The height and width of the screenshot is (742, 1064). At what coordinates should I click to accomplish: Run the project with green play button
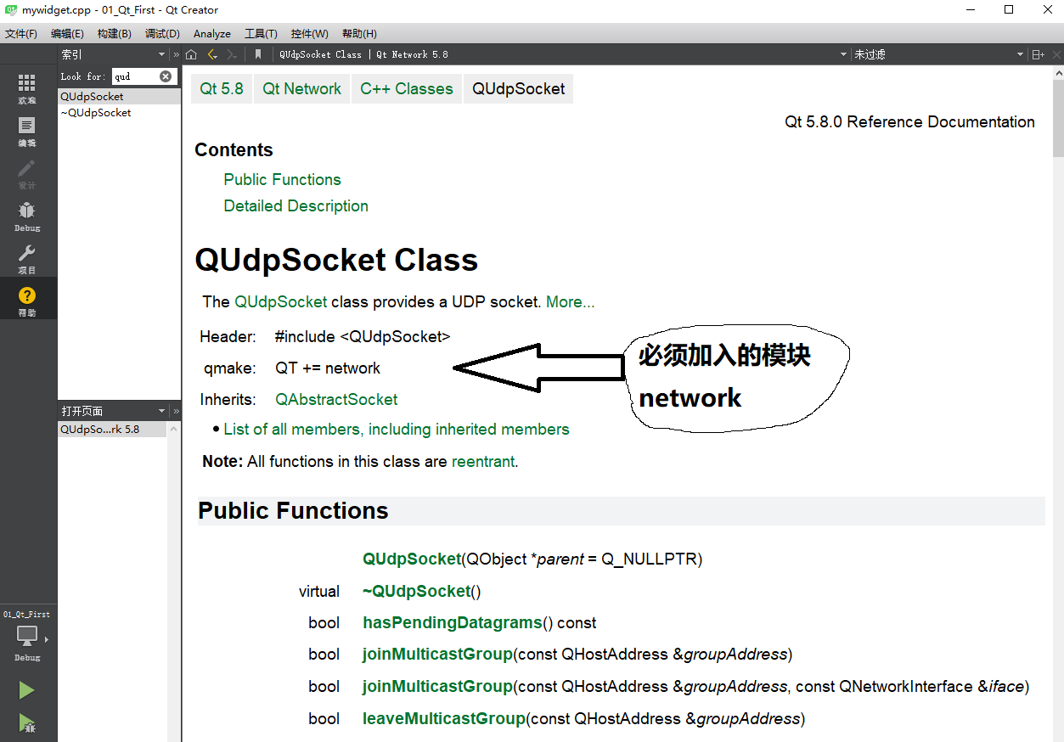27,690
